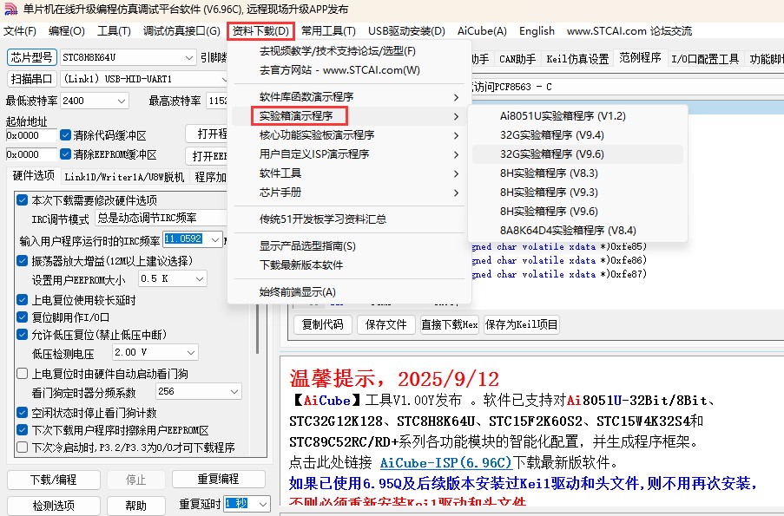This screenshot has height=516, width=784.
Task: Open the USB驱动安装(D) menu
Action: [406, 31]
